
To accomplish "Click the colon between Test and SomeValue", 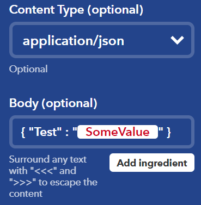I will (x=67, y=133).
